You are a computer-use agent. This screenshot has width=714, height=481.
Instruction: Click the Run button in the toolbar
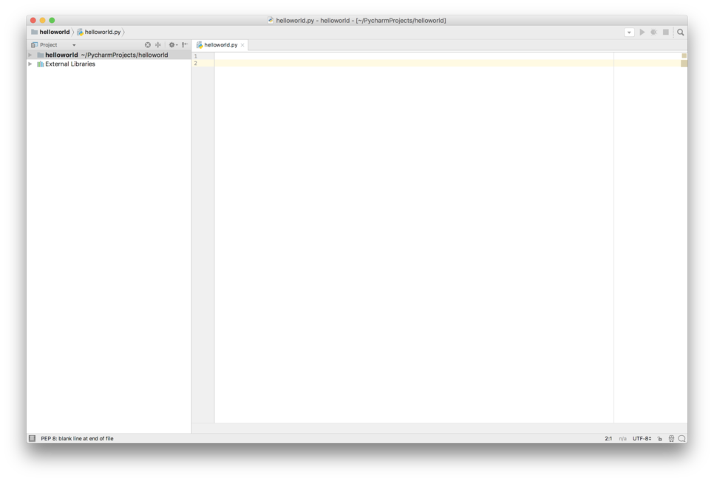point(642,33)
